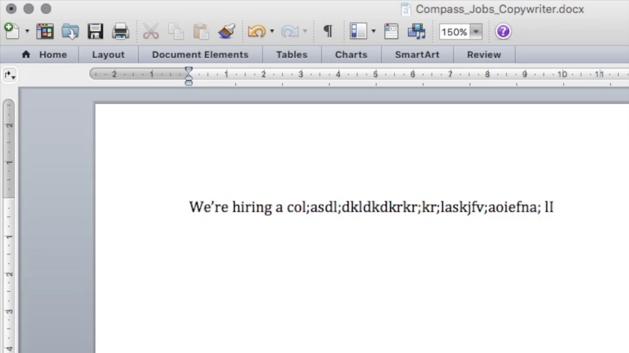This screenshot has width=629, height=353.
Task: Copy selection with copy icon
Action: (175, 31)
